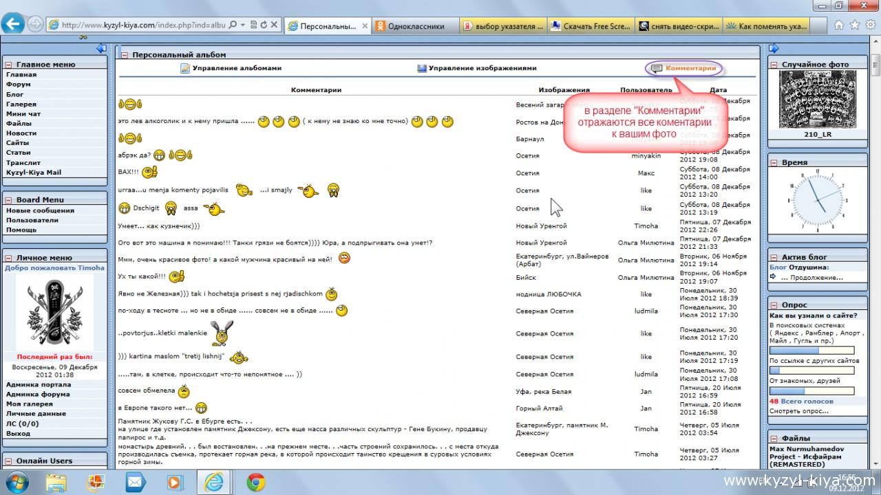Collapse the Время panel
This screenshot has width=881, height=495.
pyautogui.click(x=774, y=163)
